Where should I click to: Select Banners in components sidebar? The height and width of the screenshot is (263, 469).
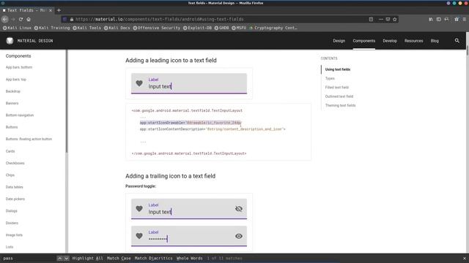click(x=12, y=103)
